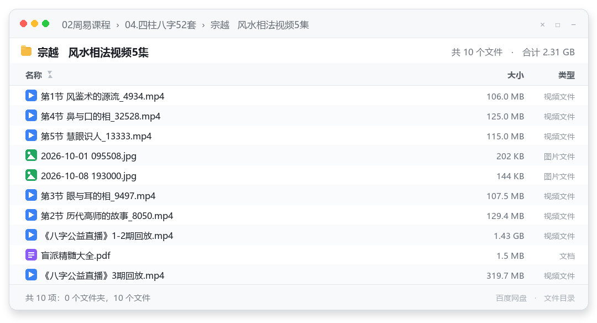The width and height of the screenshot is (597, 323).
Task: Click document icon for 盲派精髓大全.pdf
Action: 31,255
